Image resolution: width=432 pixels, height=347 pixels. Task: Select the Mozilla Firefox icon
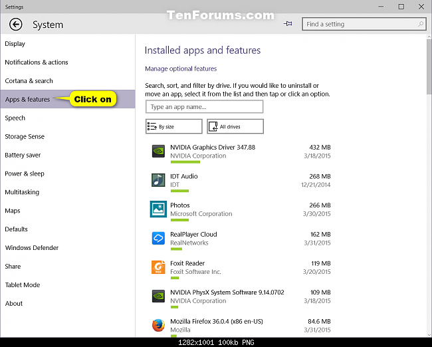point(158,325)
